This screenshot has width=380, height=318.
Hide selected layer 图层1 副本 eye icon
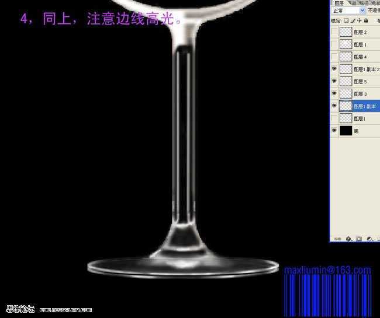(334, 106)
